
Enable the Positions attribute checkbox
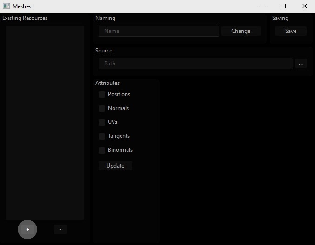[102, 95]
